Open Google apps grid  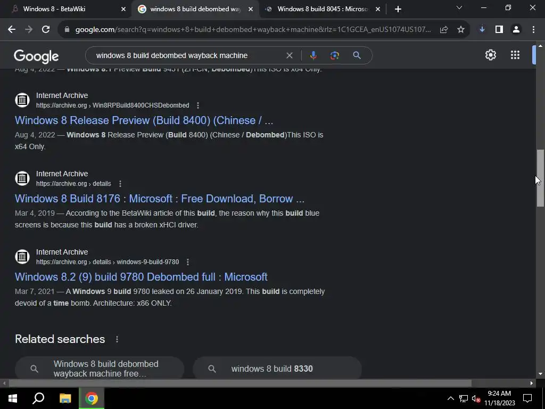pyautogui.click(x=515, y=55)
